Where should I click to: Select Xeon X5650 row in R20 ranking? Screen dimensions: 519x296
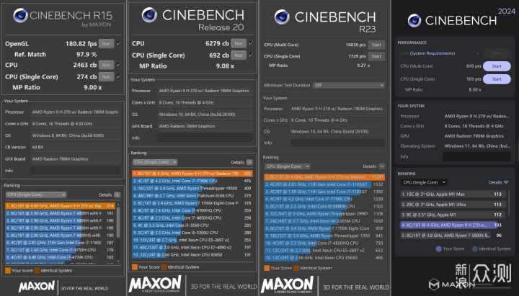coord(192,255)
